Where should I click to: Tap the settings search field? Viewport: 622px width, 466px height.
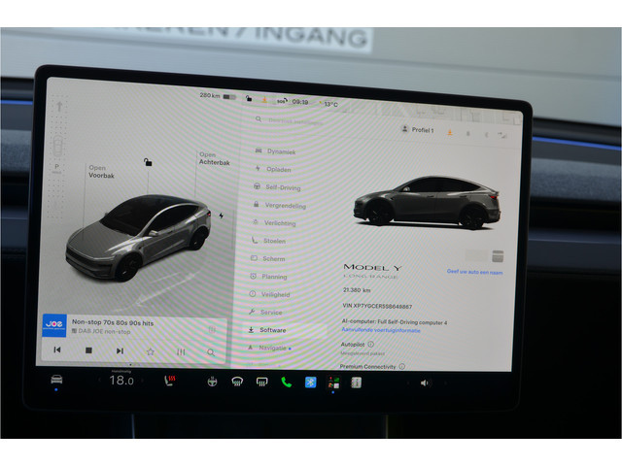coord(290,120)
